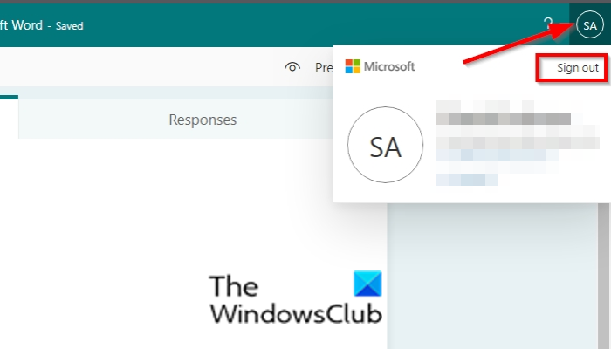This screenshot has width=611, height=349.
Task: Click the Sign out link
Action: click(x=577, y=68)
